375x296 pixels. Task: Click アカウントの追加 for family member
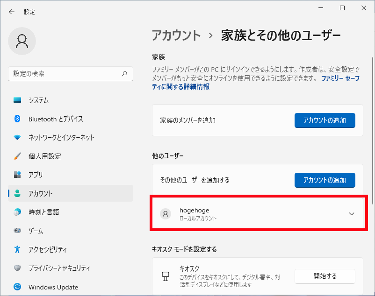tap(325, 120)
